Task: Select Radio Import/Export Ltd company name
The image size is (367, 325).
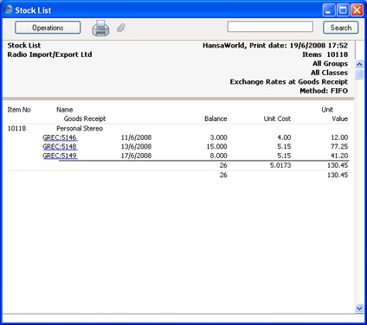Action: (49, 54)
